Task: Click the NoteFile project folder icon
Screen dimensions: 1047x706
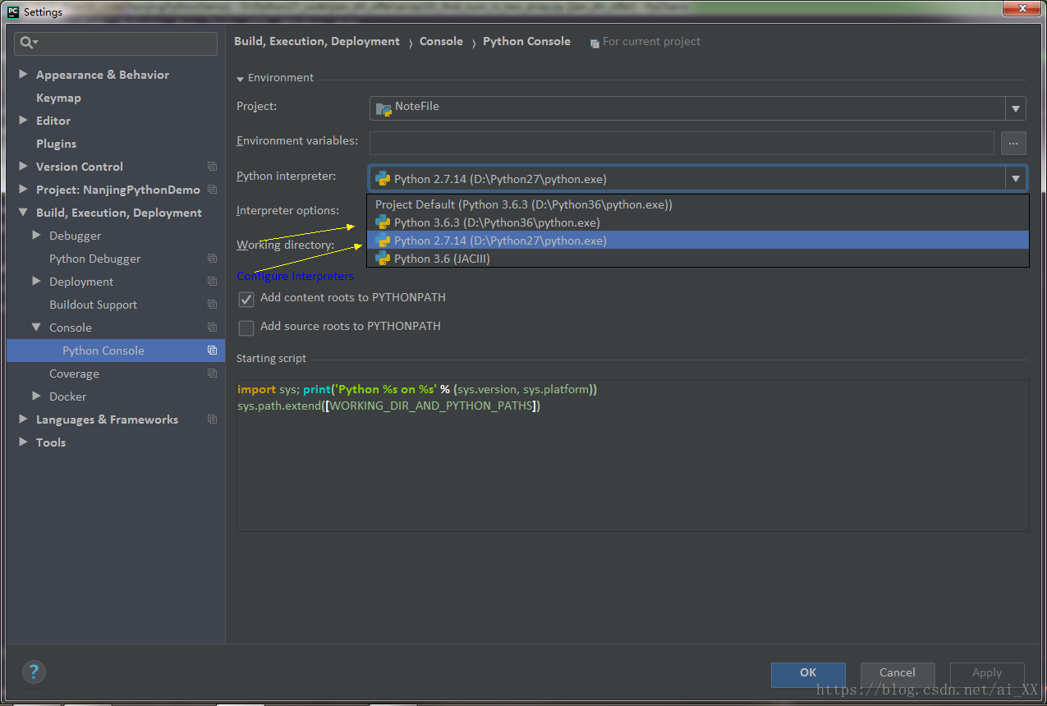Action: [383, 108]
